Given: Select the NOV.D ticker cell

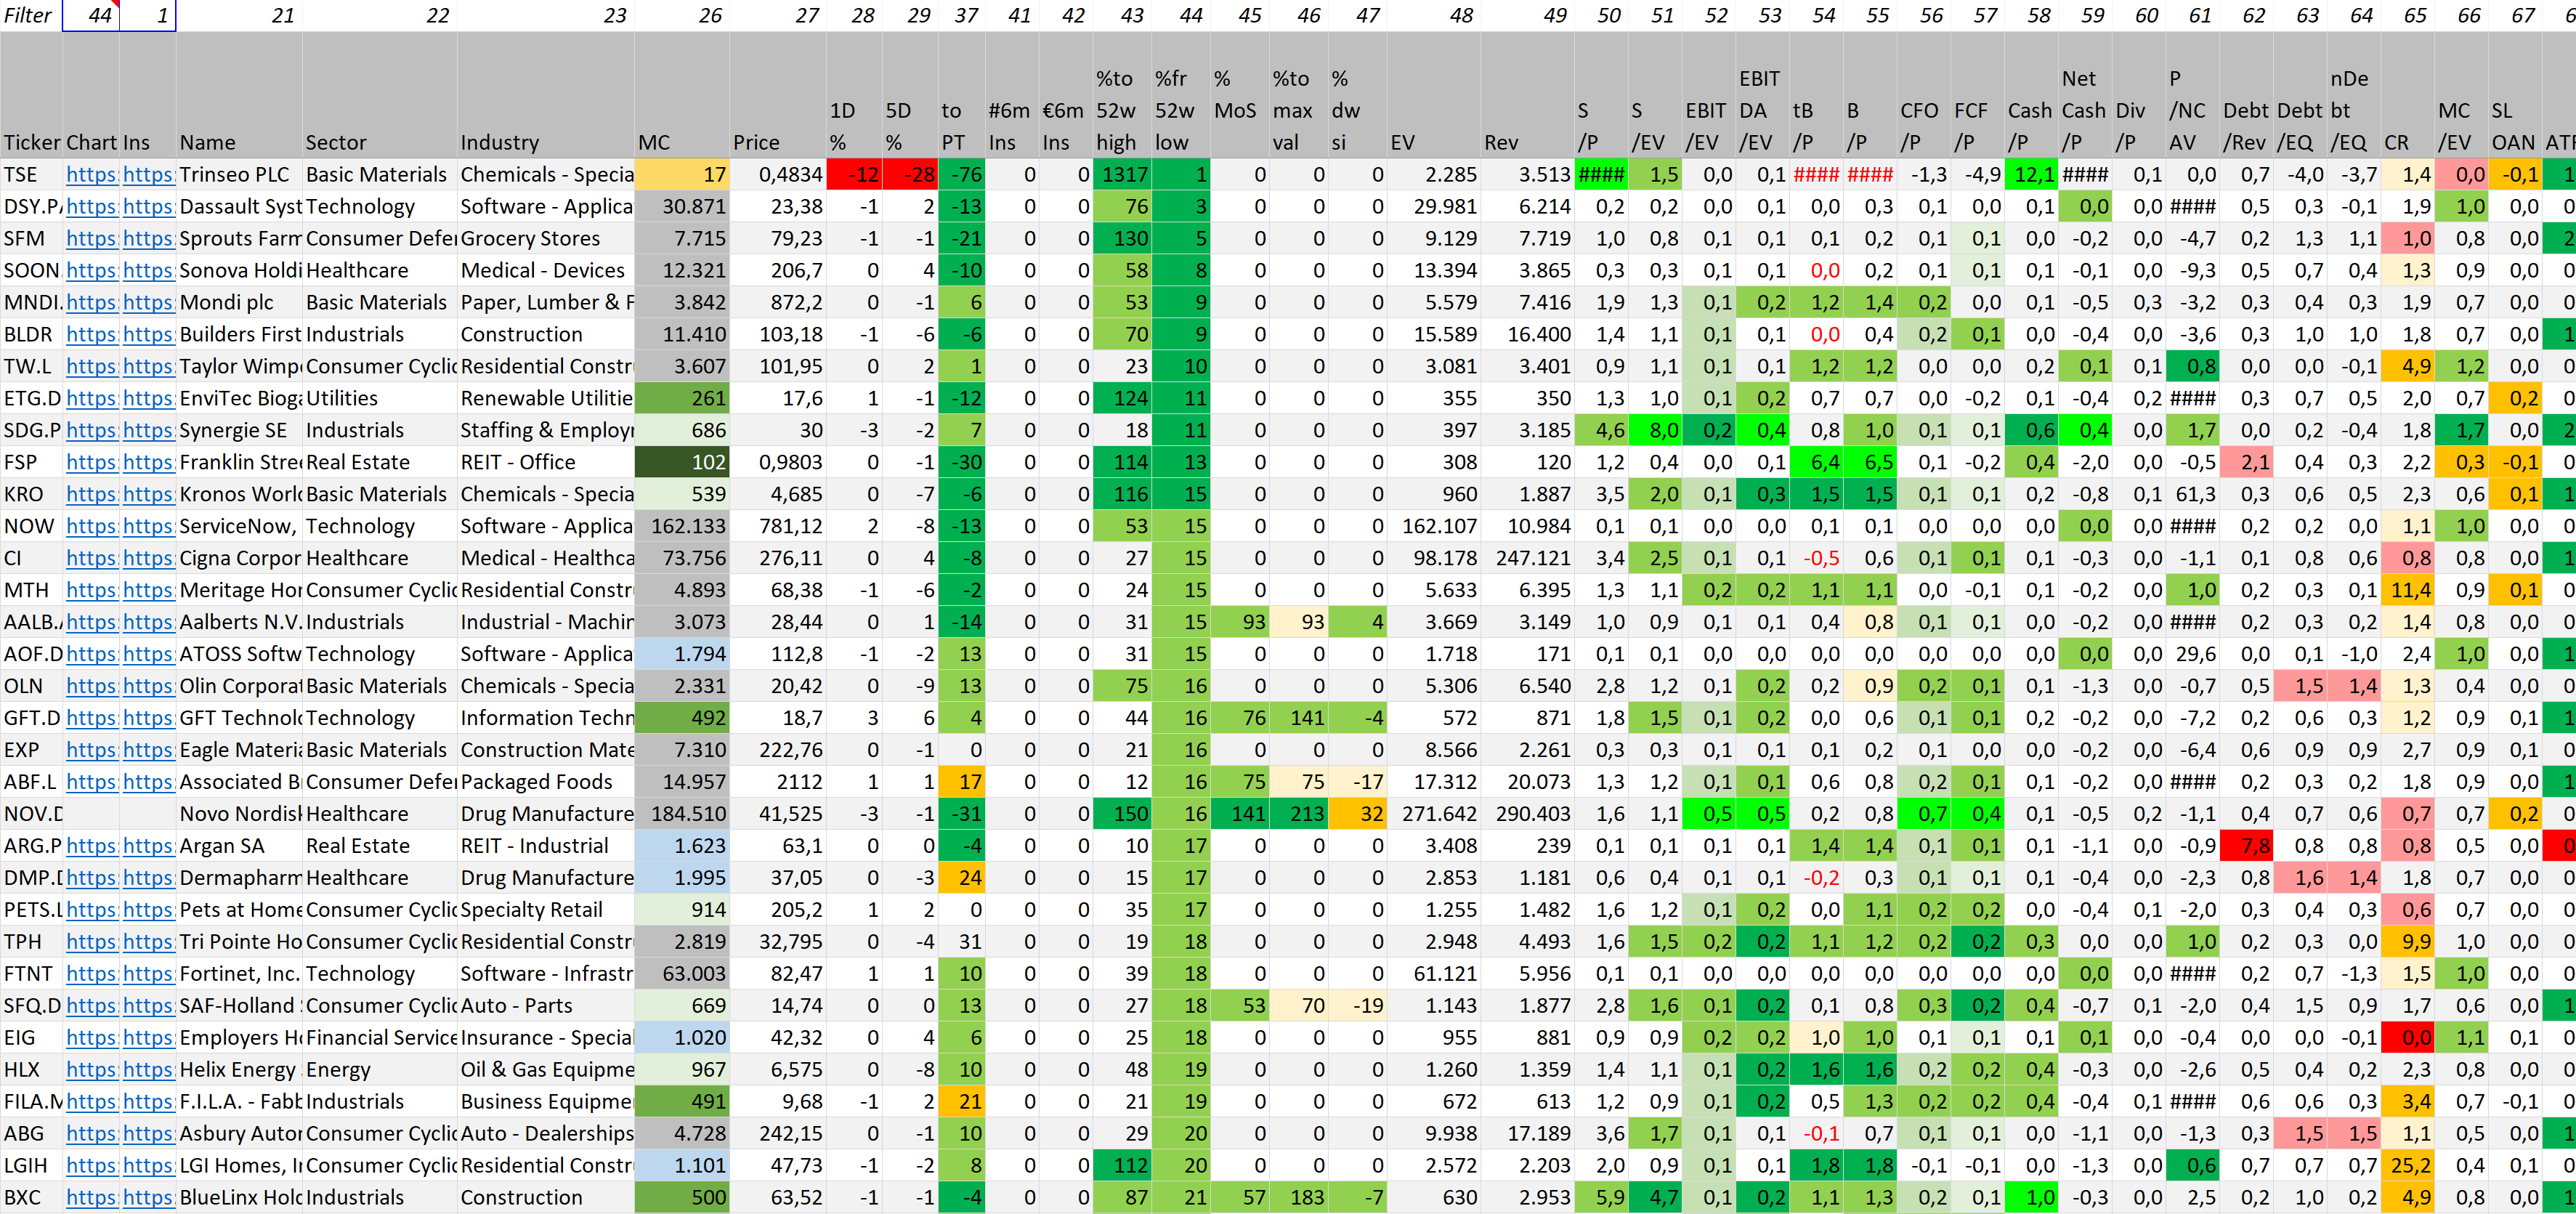Looking at the screenshot, I should (32, 814).
